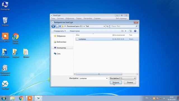Open the dialog help button
Screen dimensions: 179x101
(135, 31)
